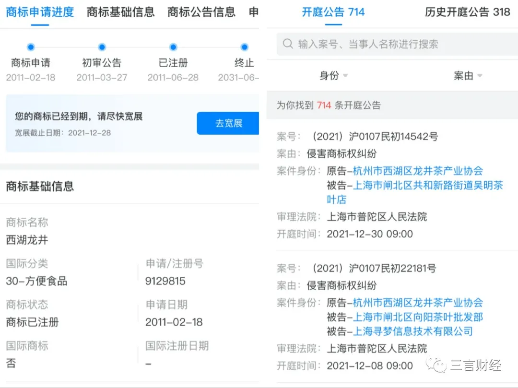Click the 商标申请 timeline dot
This screenshot has width=518, height=388.
(x=31, y=47)
